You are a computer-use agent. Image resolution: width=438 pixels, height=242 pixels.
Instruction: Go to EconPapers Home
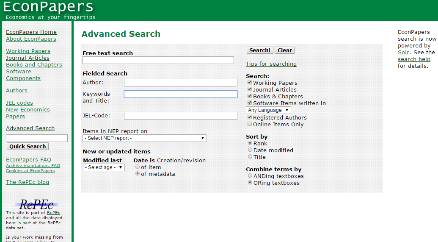pyautogui.click(x=31, y=32)
